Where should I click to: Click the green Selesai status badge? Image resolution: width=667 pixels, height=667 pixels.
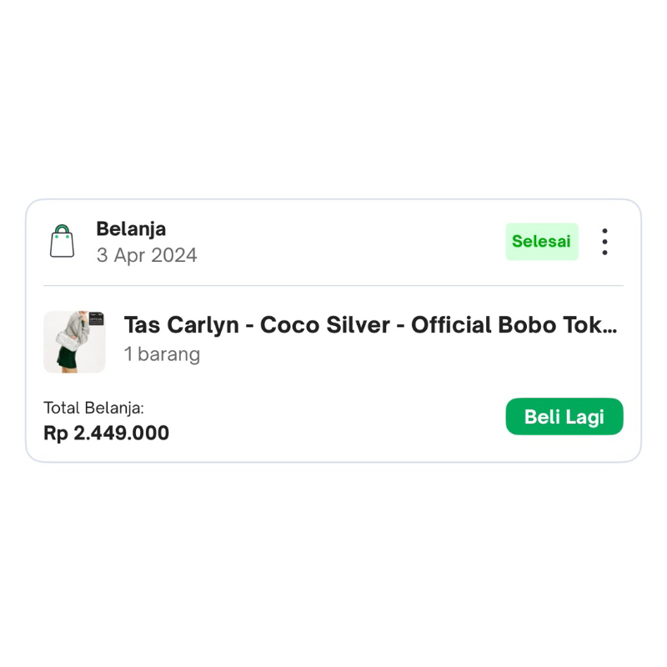tap(541, 242)
